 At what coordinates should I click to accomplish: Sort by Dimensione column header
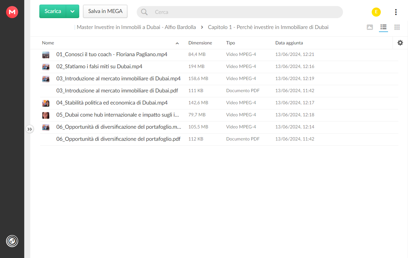tap(200, 43)
